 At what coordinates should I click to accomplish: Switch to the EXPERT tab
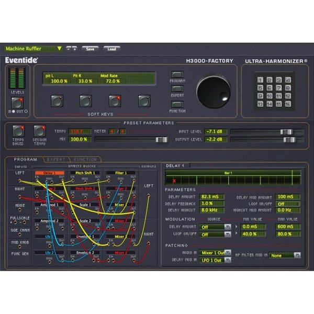[x=56, y=160]
